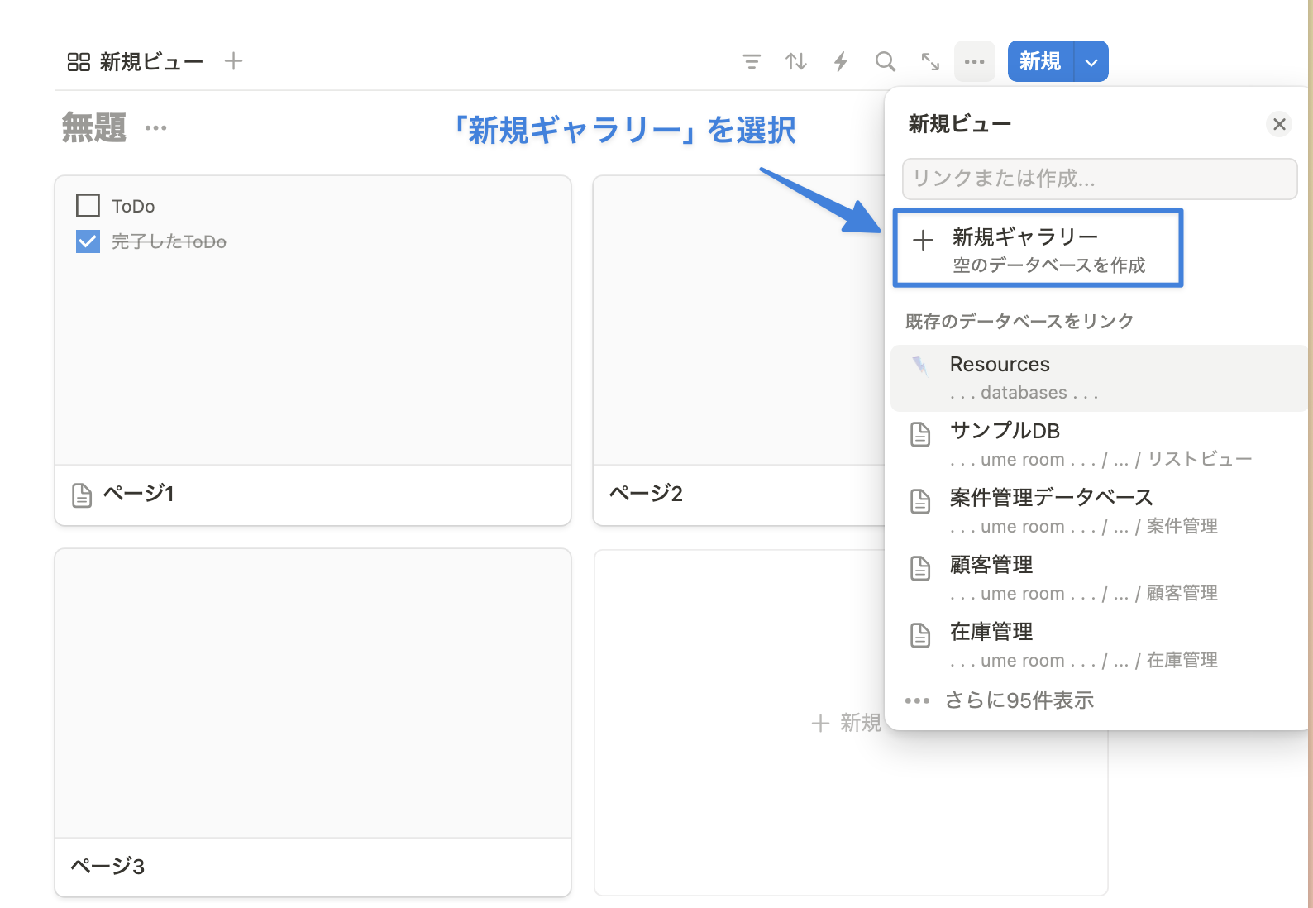Link the 案件管理データベース entry
This screenshot has width=1313, height=908.
pyautogui.click(x=1099, y=512)
